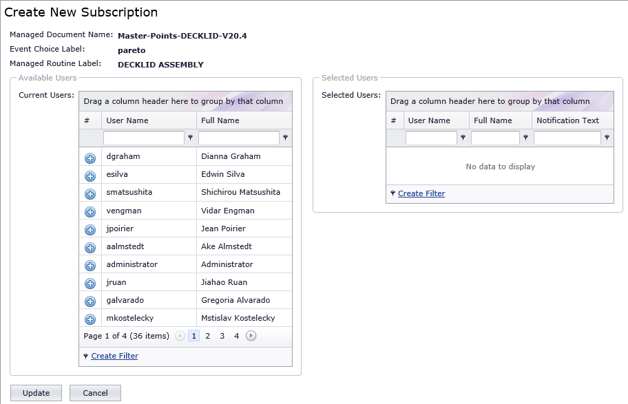Image resolution: width=628 pixels, height=404 pixels.
Task: Go to next page with arrow button
Action: coord(251,336)
